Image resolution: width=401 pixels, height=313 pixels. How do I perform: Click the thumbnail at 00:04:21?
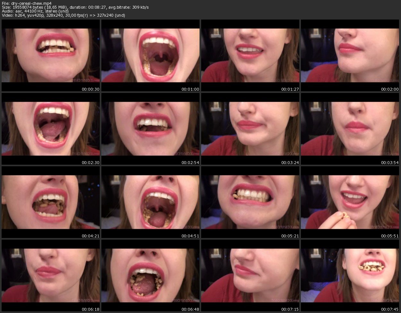pos(51,202)
